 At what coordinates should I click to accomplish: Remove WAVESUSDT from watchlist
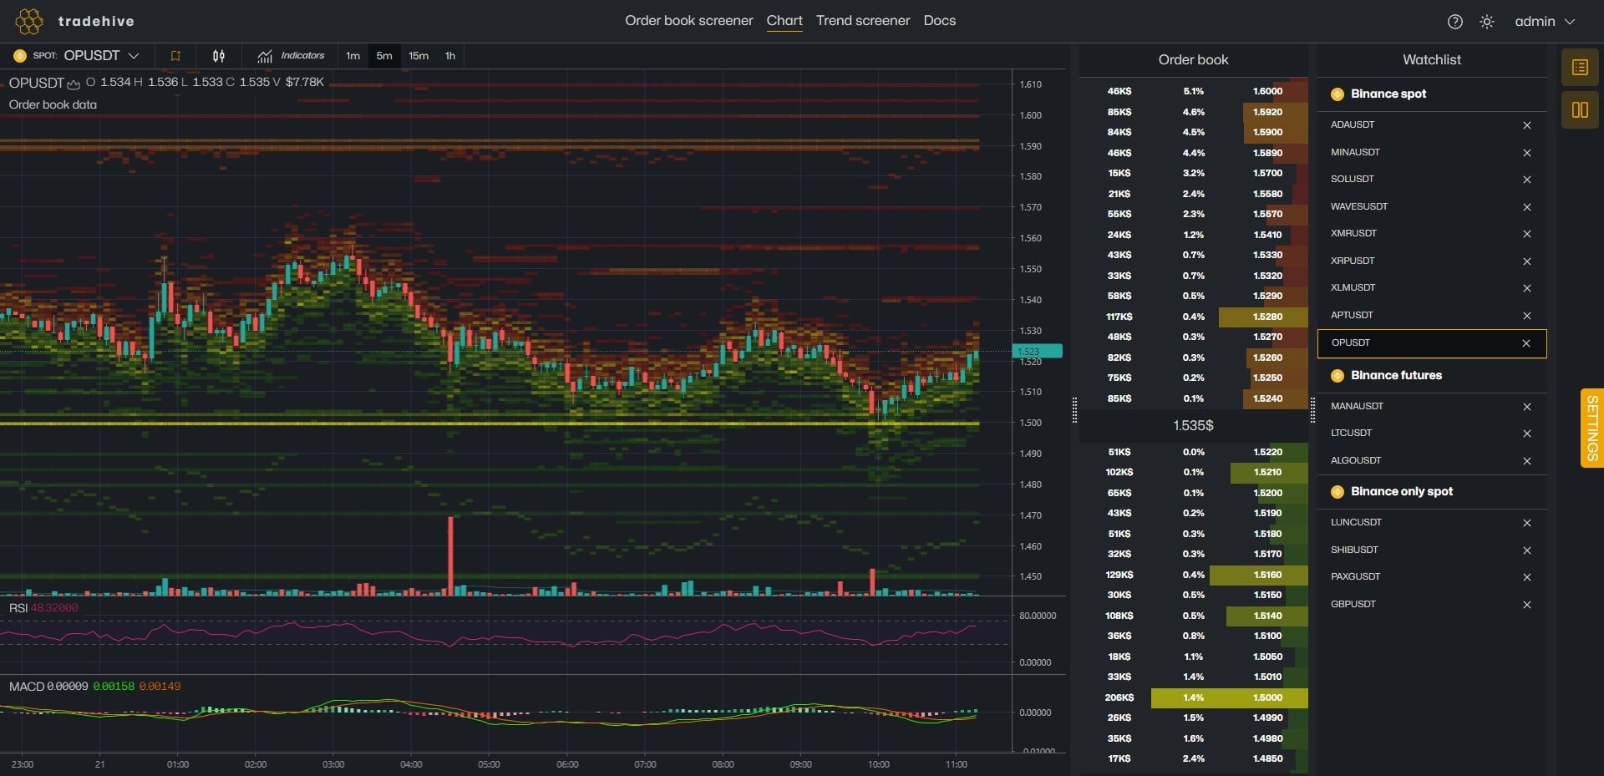point(1527,207)
